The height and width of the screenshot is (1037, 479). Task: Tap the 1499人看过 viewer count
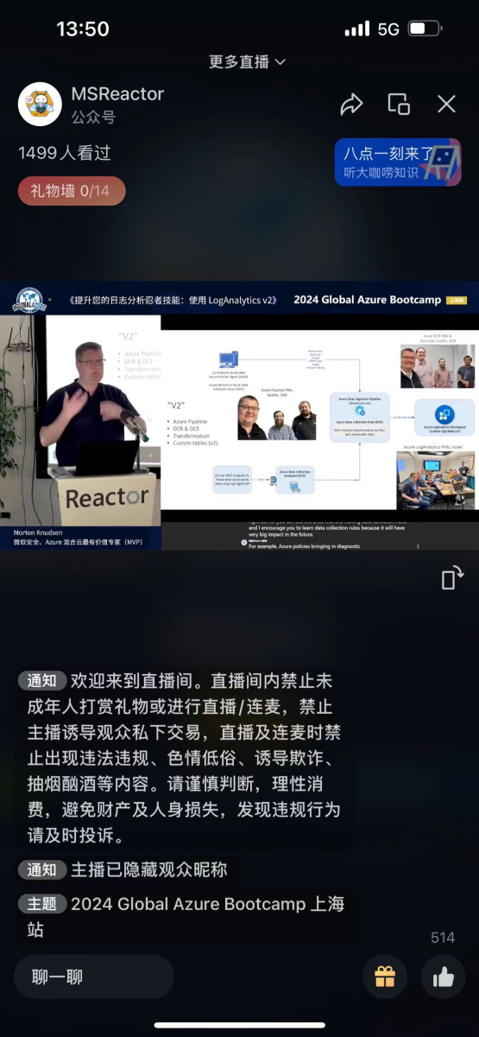(65, 153)
